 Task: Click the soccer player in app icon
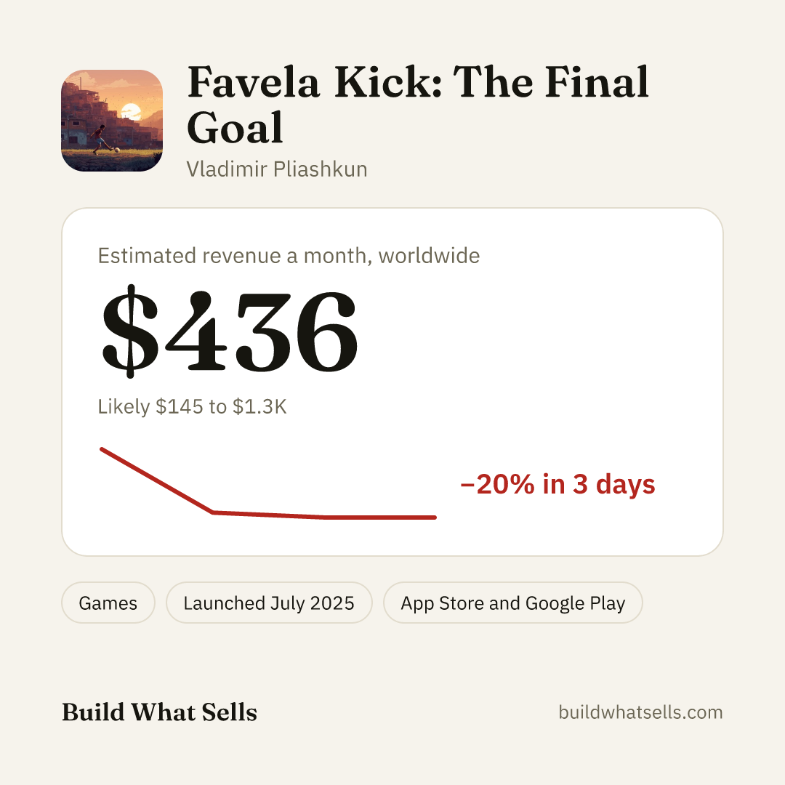pyautogui.click(x=99, y=139)
